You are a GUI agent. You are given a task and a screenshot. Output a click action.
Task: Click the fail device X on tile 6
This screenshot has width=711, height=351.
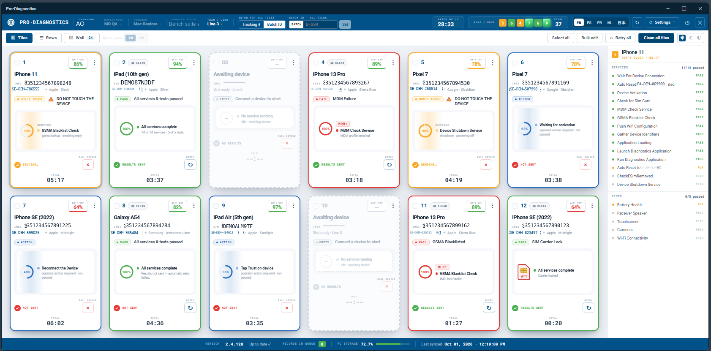pos(586,165)
